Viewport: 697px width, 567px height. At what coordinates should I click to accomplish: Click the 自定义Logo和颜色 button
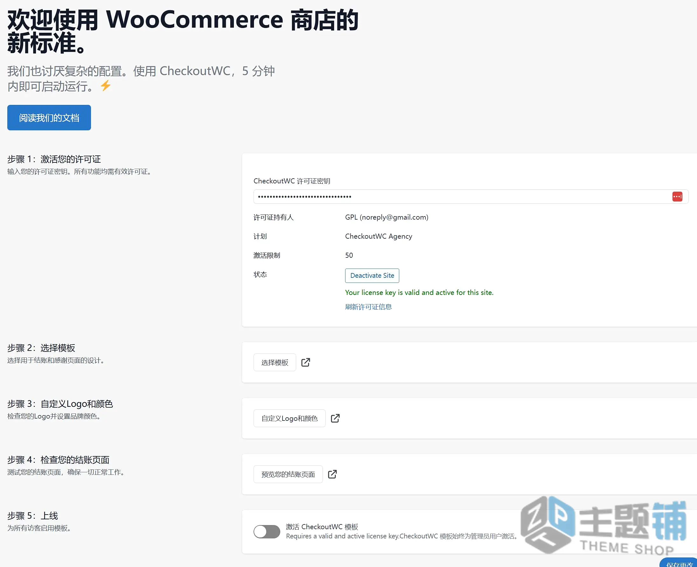coord(289,418)
